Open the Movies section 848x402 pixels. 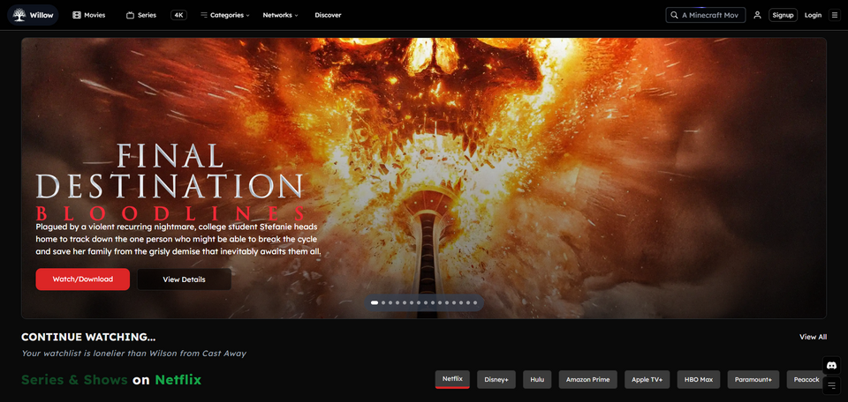(x=89, y=15)
